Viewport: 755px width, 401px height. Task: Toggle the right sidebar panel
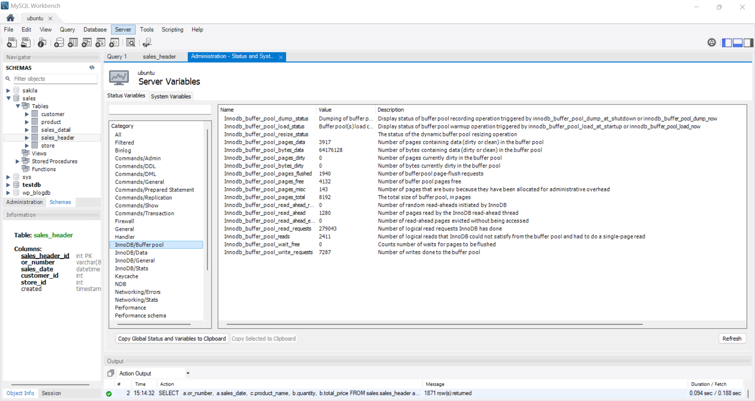click(x=748, y=42)
